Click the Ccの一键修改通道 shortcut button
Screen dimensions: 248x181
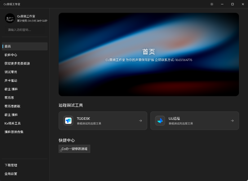point(74,149)
